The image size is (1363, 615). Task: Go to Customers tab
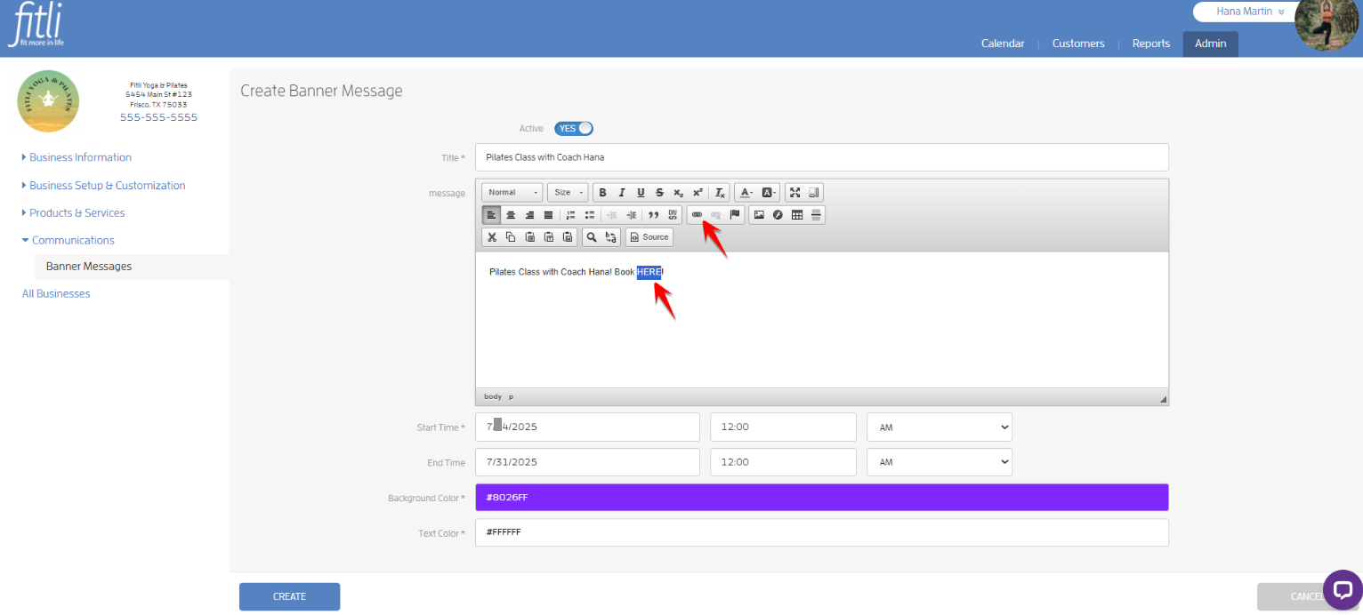(1078, 44)
